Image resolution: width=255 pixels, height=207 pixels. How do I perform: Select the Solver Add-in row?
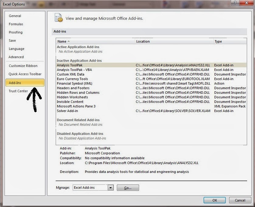tap(151, 111)
